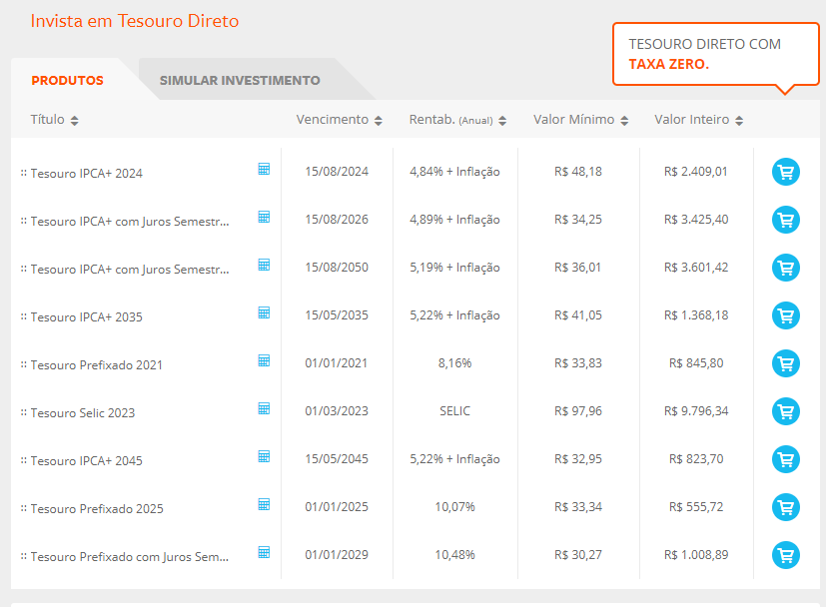Add Tesouro IPCA+ 2035 to cart
The height and width of the screenshot is (607, 826).
pyautogui.click(x=786, y=315)
